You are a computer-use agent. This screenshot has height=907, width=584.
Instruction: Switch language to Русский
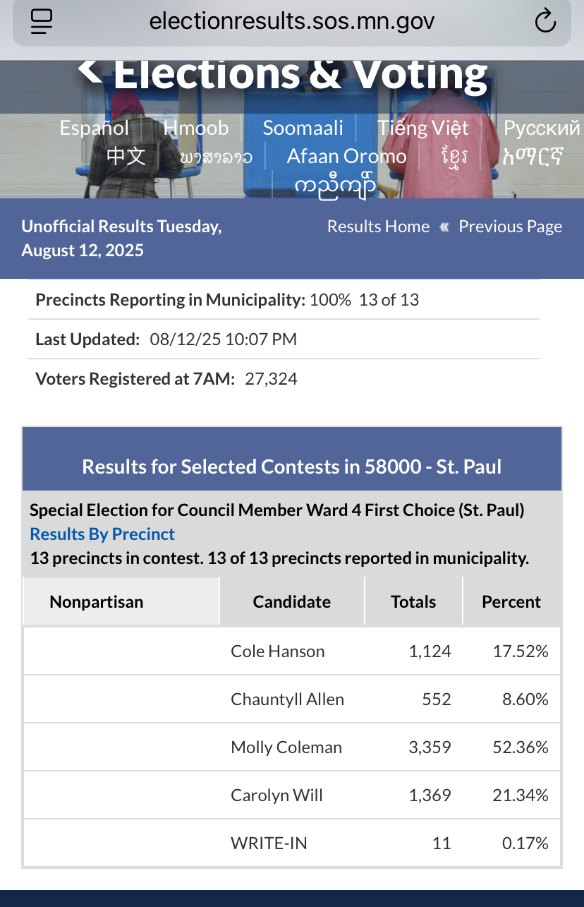541,128
